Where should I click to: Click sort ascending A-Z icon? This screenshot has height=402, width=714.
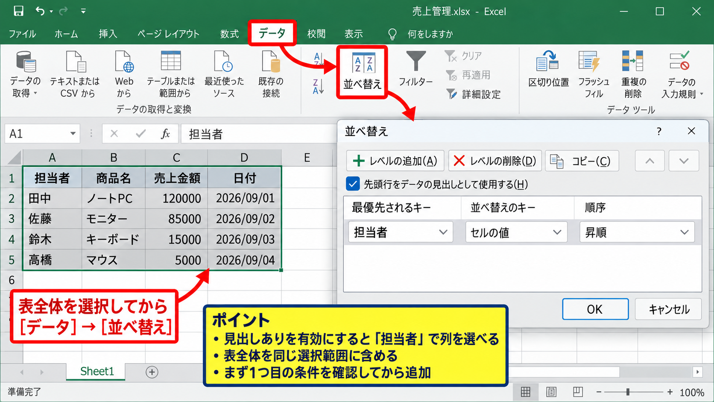318,59
